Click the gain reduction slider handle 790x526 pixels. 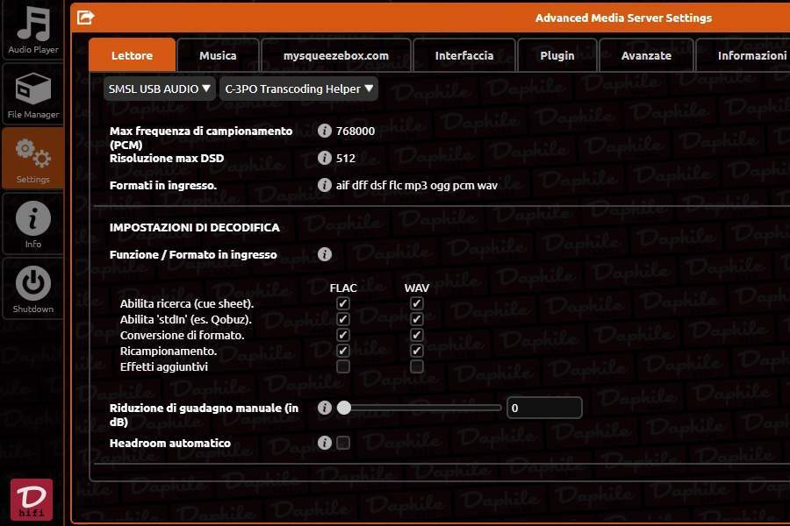(x=344, y=408)
